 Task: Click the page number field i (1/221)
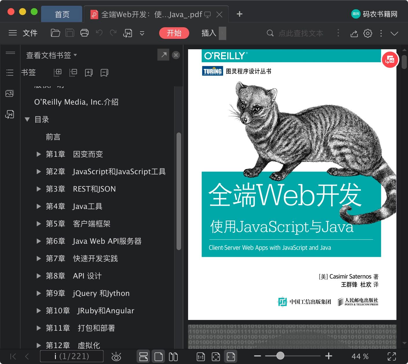click(72, 356)
